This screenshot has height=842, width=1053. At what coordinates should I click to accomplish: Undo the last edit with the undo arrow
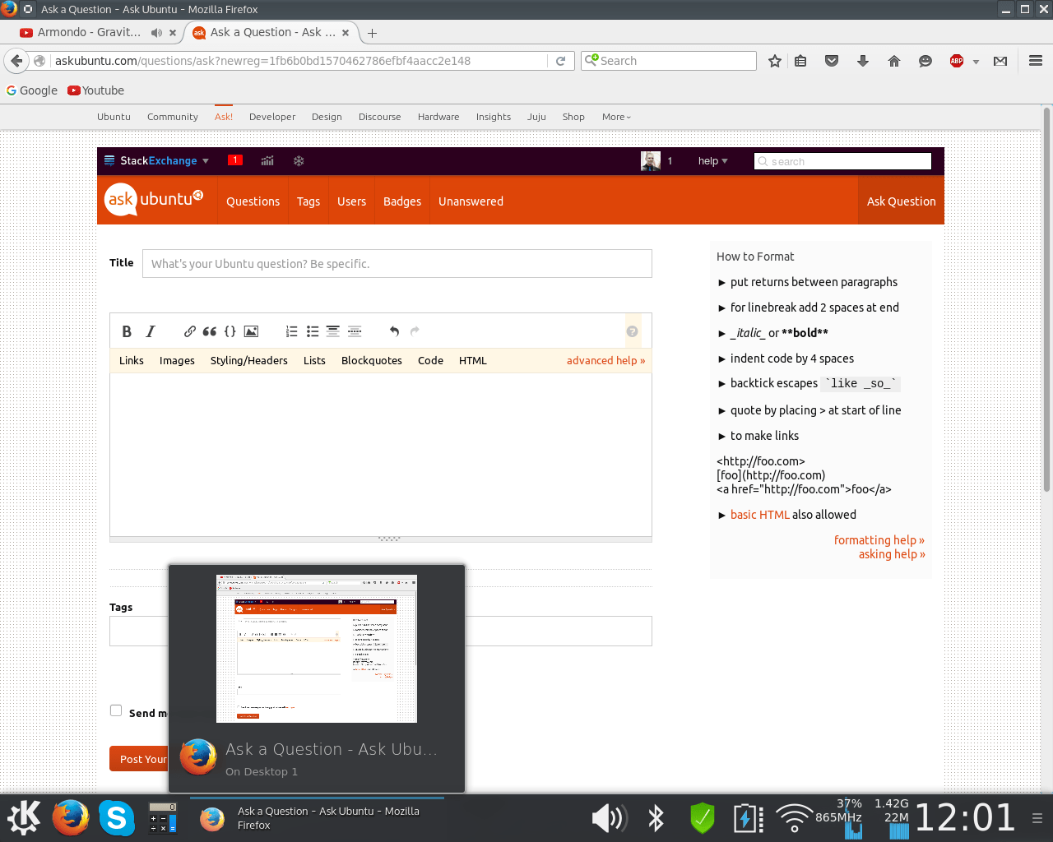point(393,331)
